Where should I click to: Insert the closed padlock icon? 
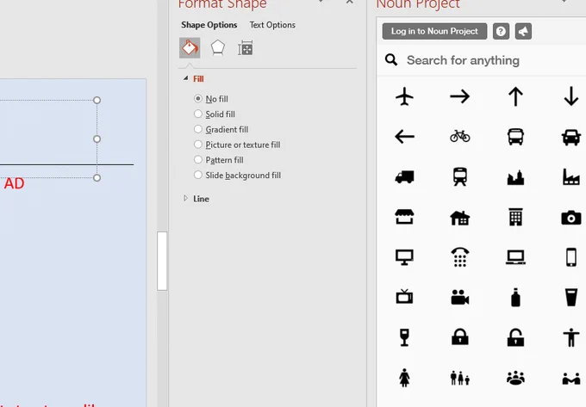(459, 336)
